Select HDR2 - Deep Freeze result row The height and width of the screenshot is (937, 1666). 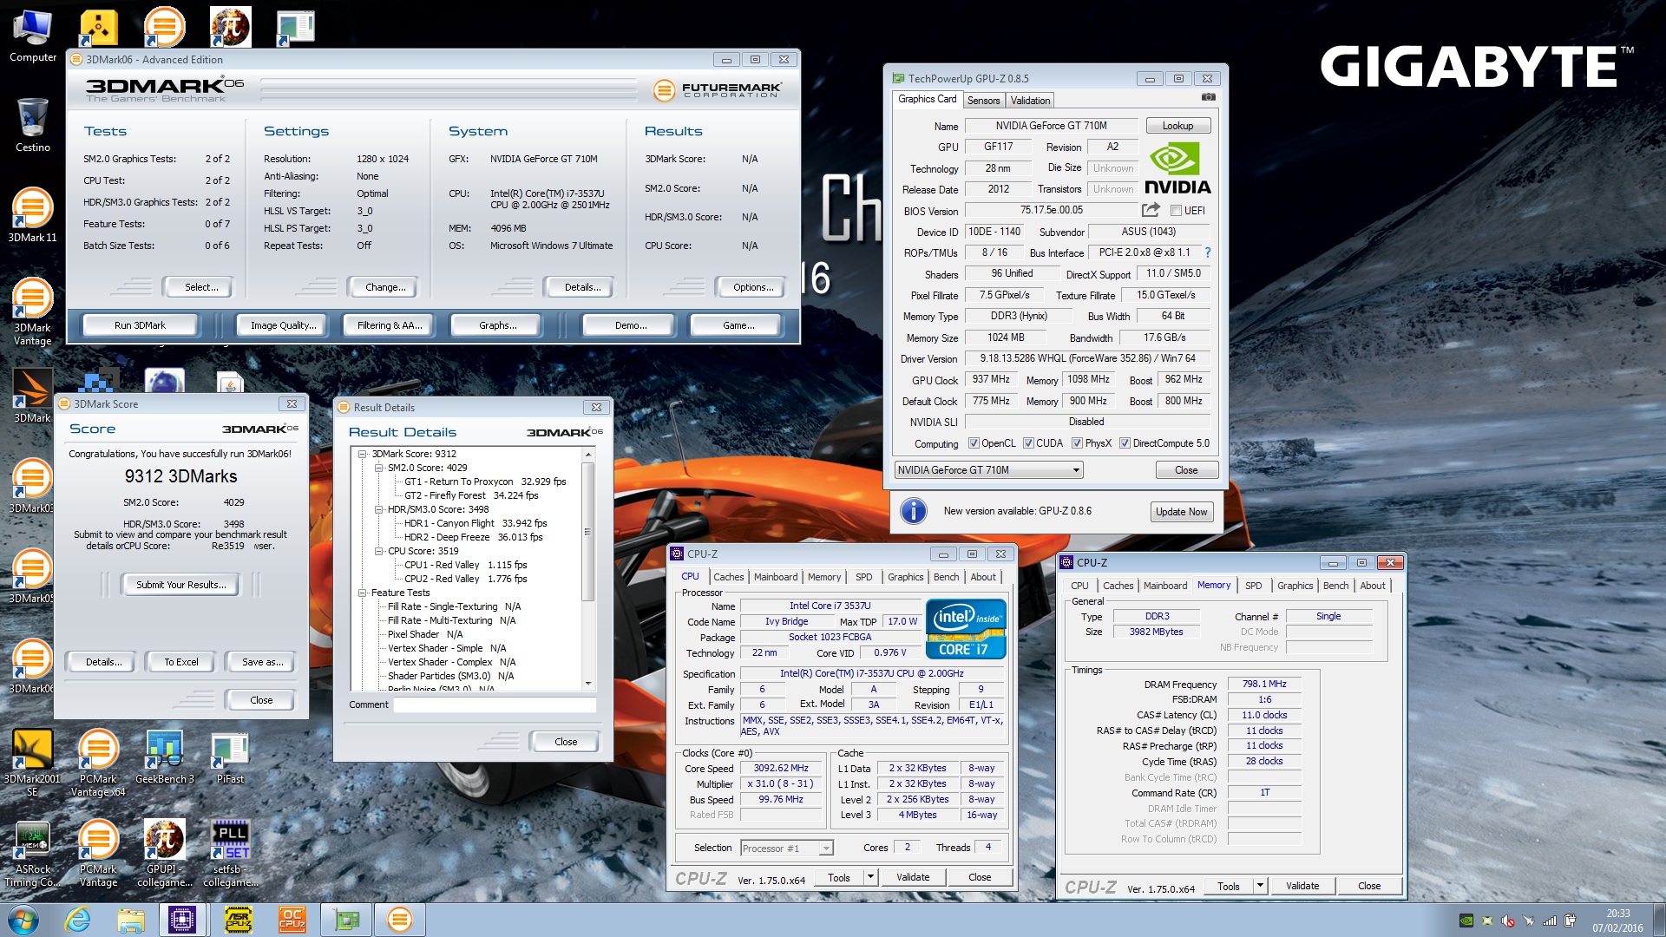(473, 537)
